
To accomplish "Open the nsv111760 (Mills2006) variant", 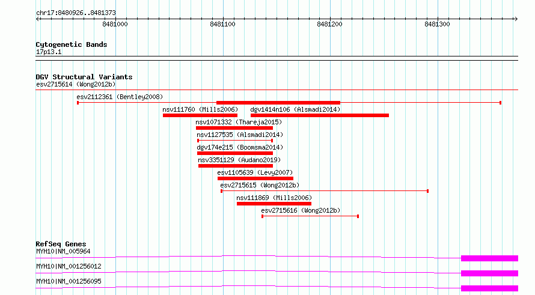I will pyautogui.click(x=200, y=109).
